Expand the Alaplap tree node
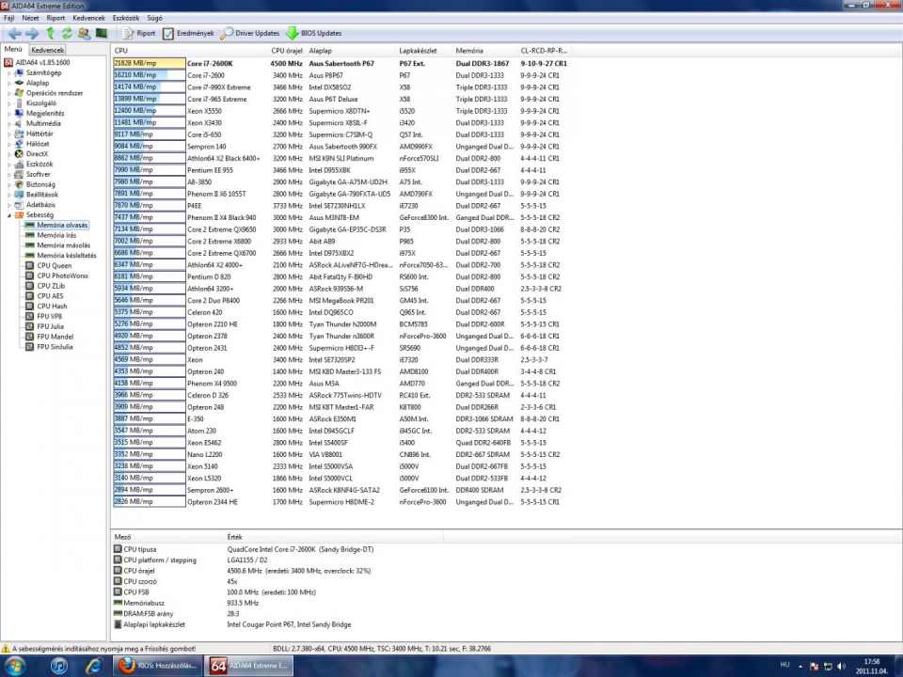Image resolution: width=903 pixels, height=677 pixels. tap(9, 83)
